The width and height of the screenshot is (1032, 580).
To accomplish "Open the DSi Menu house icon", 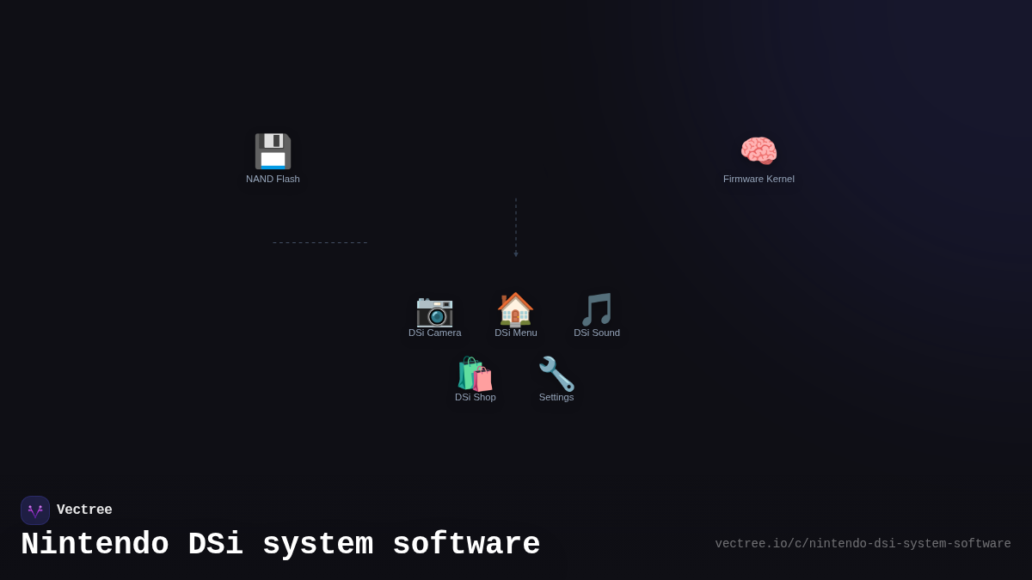I will pyautogui.click(x=515, y=309).
